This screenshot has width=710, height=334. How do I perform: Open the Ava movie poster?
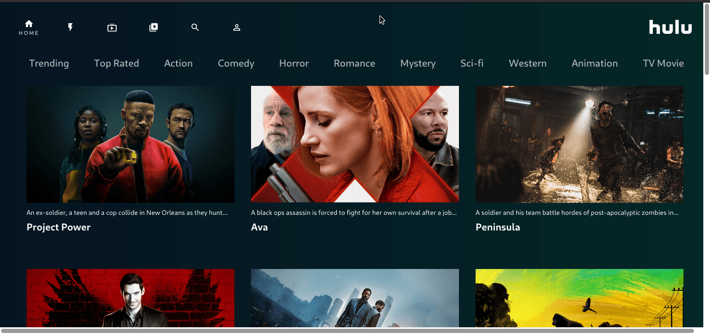tap(355, 144)
